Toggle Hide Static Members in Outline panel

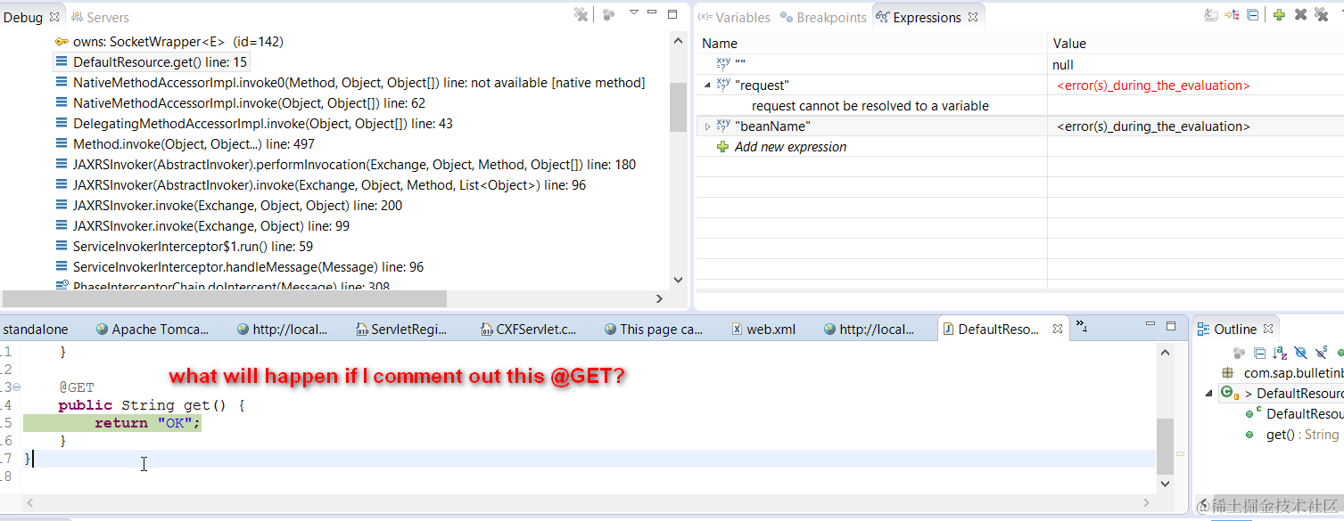coord(1320,353)
